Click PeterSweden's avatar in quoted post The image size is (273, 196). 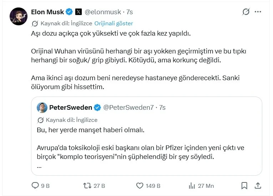[x=42, y=107]
